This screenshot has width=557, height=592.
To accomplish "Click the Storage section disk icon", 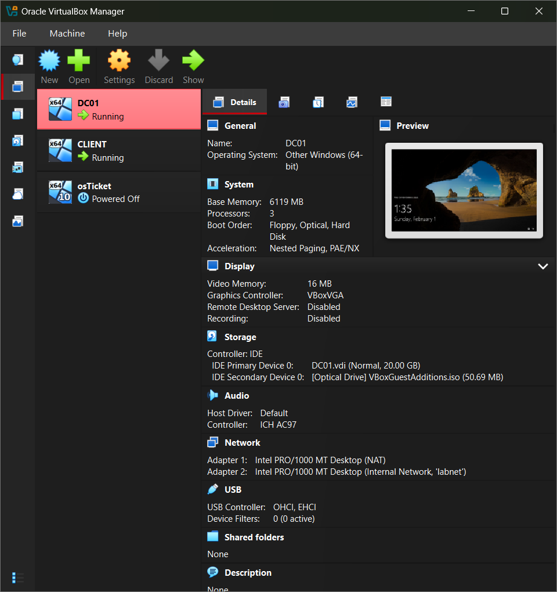I will [x=212, y=336].
